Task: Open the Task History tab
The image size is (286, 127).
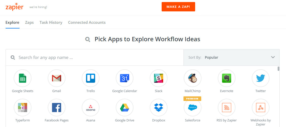Action: (x=51, y=22)
